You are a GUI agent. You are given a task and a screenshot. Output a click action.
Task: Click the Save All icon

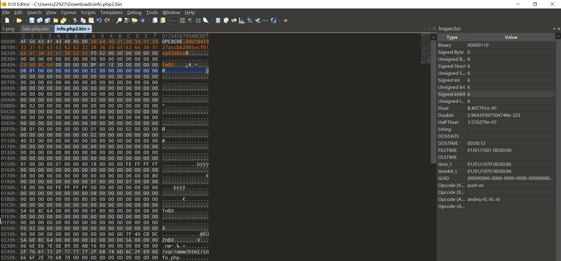tap(47, 20)
